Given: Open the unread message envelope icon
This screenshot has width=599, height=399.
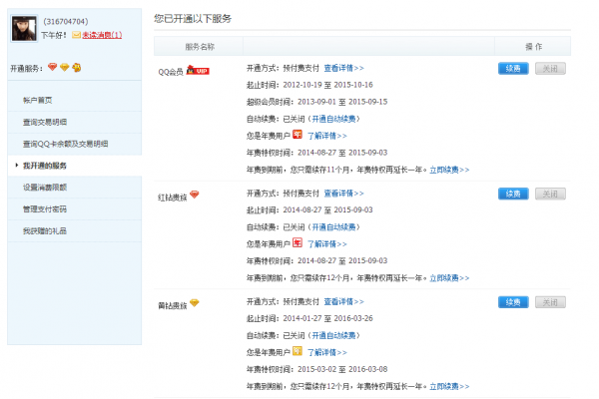Looking at the screenshot, I should 76,35.
